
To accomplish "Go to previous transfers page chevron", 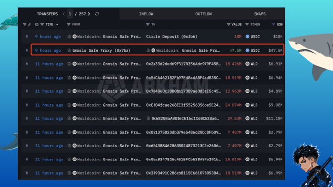I will (x=64, y=14).
